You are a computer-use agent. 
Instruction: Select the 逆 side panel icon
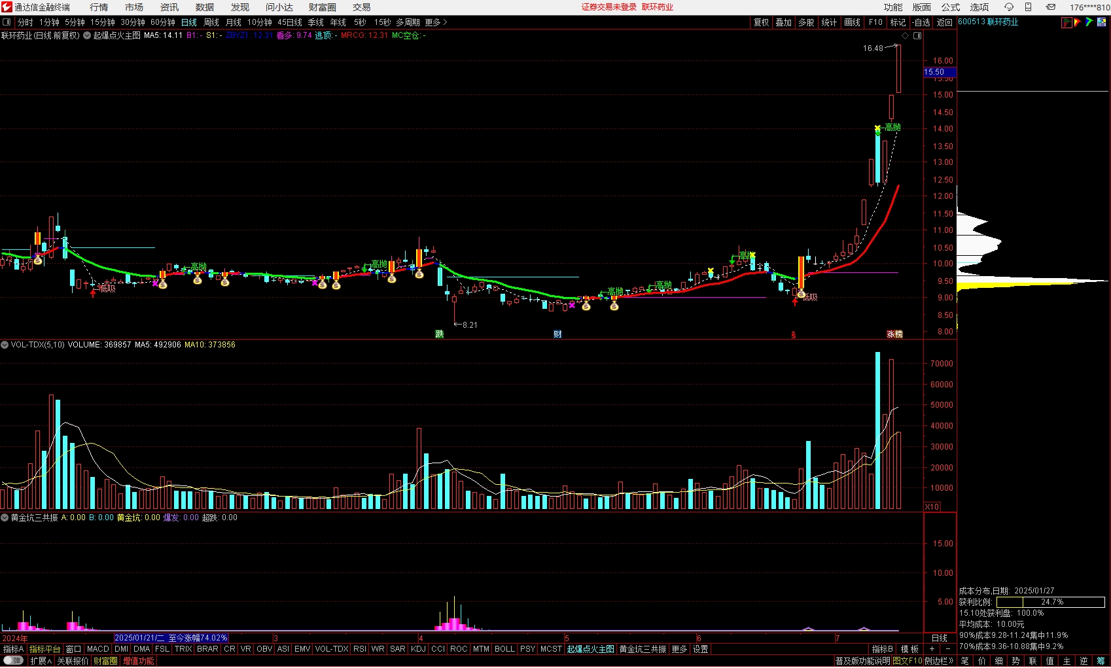click(1084, 661)
